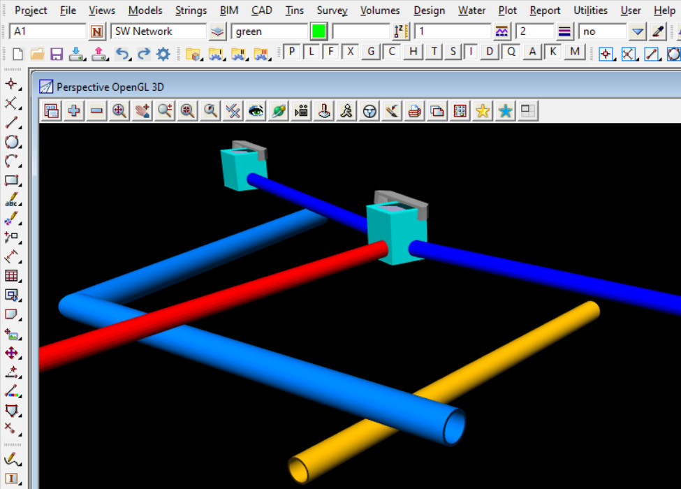Click the red grid view-settings icon

[x=460, y=111]
